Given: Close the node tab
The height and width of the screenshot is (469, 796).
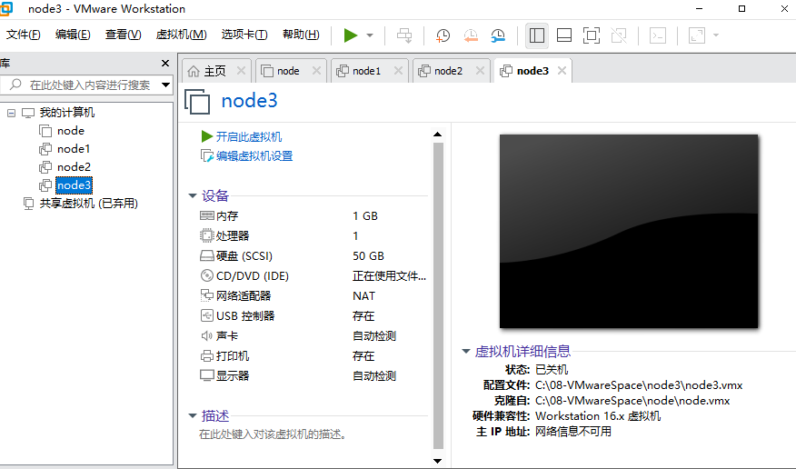Looking at the screenshot, I should click(x=316, y=71).
